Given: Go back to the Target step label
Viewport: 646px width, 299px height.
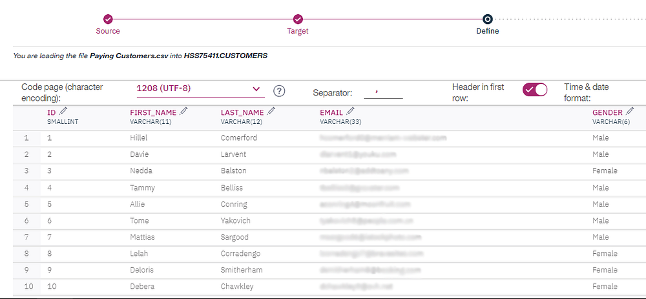Looking at the screenshot, I should [298, 31].
